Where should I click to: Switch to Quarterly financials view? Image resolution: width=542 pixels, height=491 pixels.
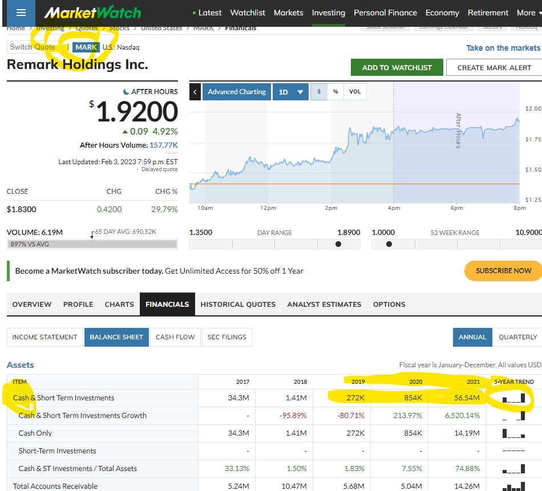click(x=517, y=337)
